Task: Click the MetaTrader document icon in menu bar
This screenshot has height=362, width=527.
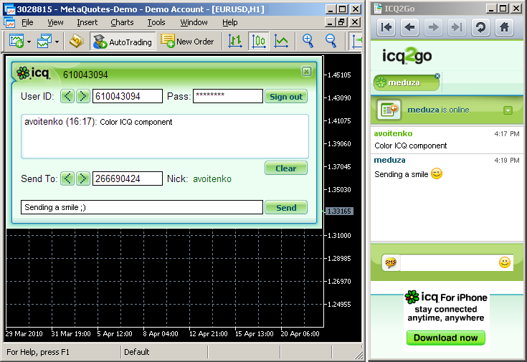Action: pyautogui.click(x=9, y=22)
